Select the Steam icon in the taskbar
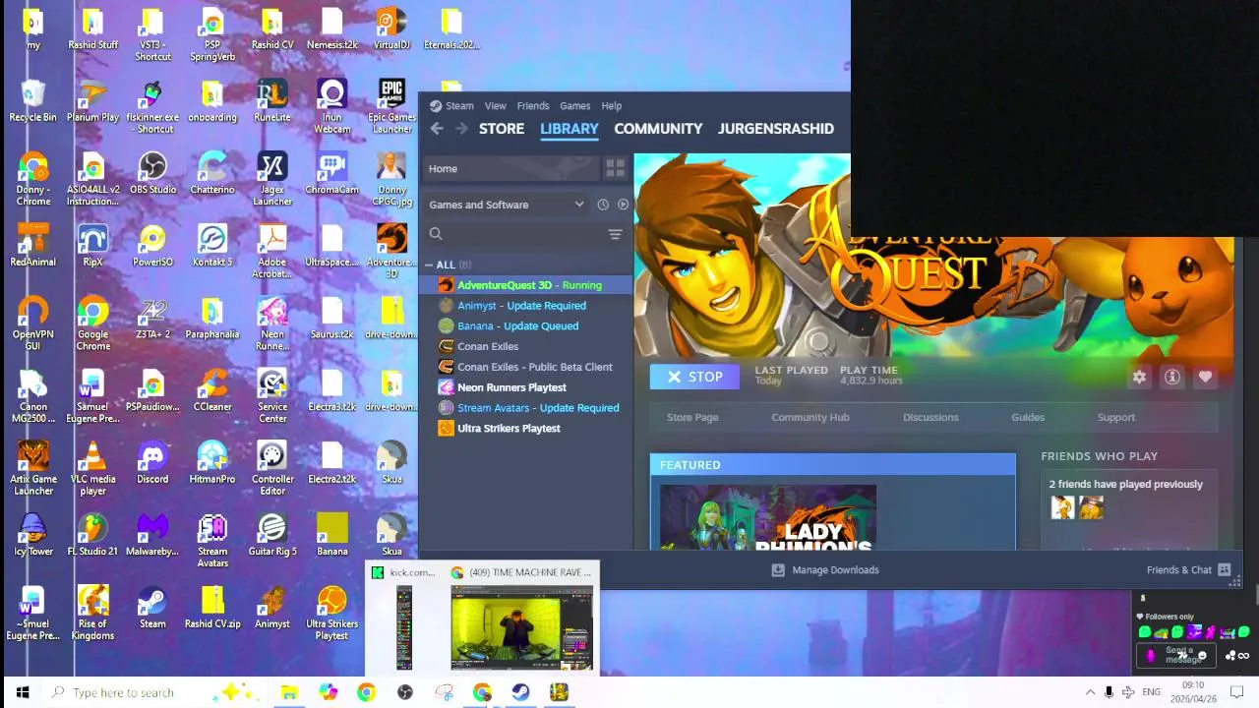The width and height of the screenshot is (1259, 708). (x=520, y=692)
